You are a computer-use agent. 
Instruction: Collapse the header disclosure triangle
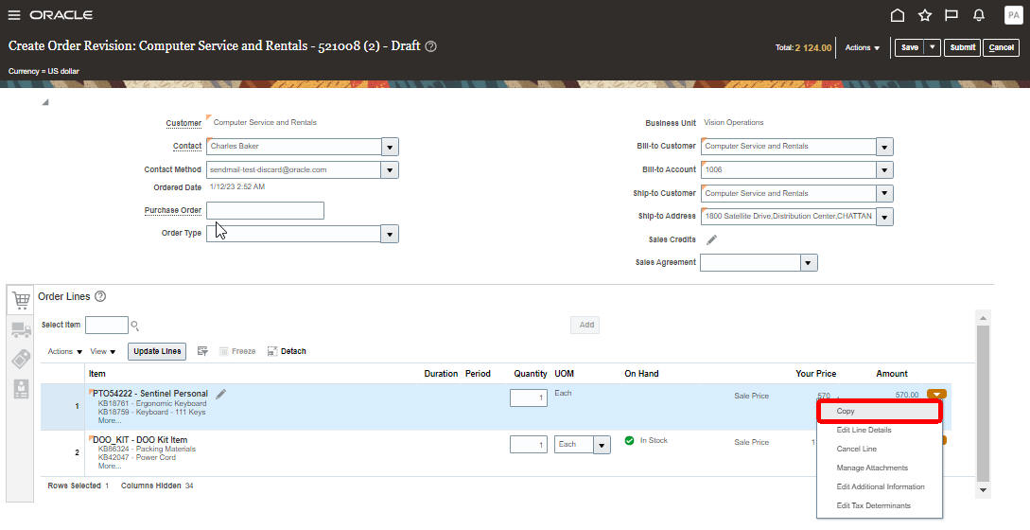(x=45, y=102)
